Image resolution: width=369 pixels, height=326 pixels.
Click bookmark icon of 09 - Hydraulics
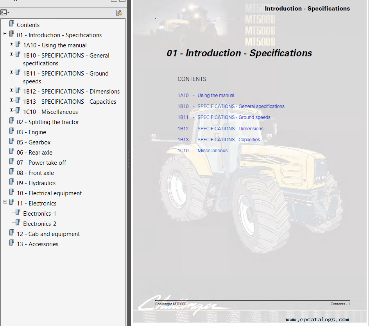click(x=12, y=182)
